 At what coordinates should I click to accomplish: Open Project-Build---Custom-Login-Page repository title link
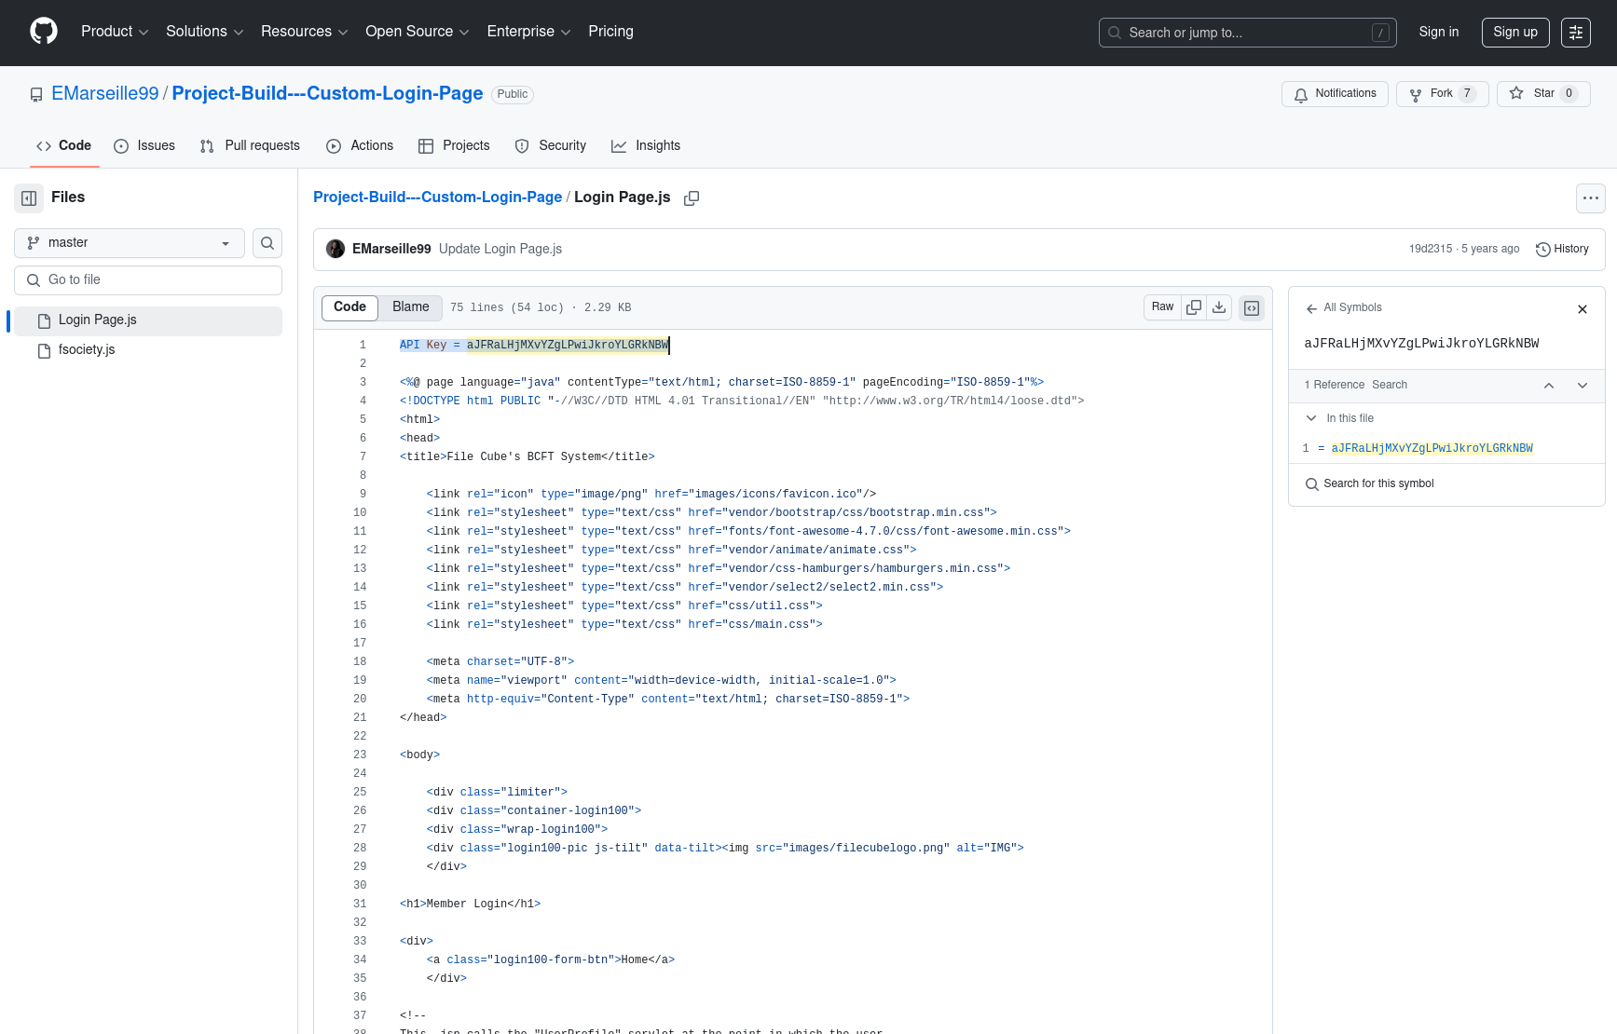point(327,94)
